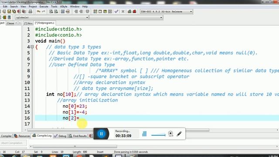Click the left scroll arrow beside Classes tab
Image resolution: width=279 pixels, height=157 pixels.
point(16,23)
